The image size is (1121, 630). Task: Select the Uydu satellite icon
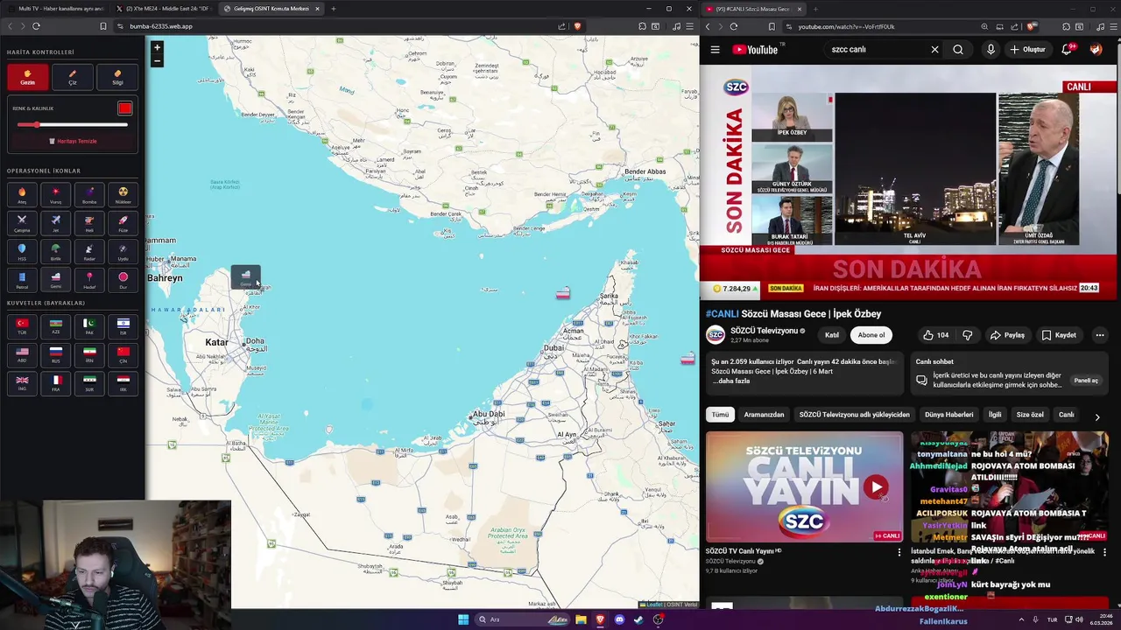(x=123, y=252)
